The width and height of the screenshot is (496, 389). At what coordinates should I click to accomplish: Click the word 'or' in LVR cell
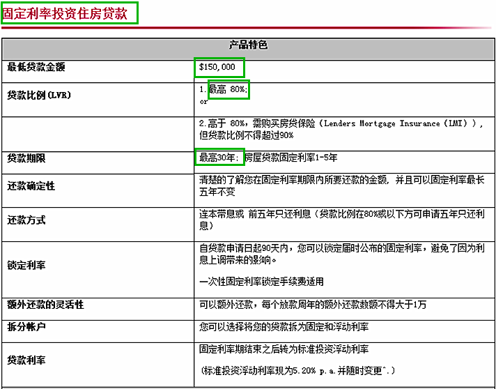(204, 102)
